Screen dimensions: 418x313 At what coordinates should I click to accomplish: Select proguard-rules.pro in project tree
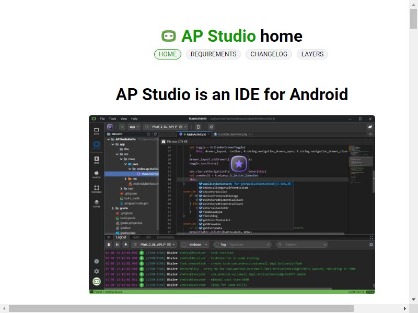click(x=134, y=203)
